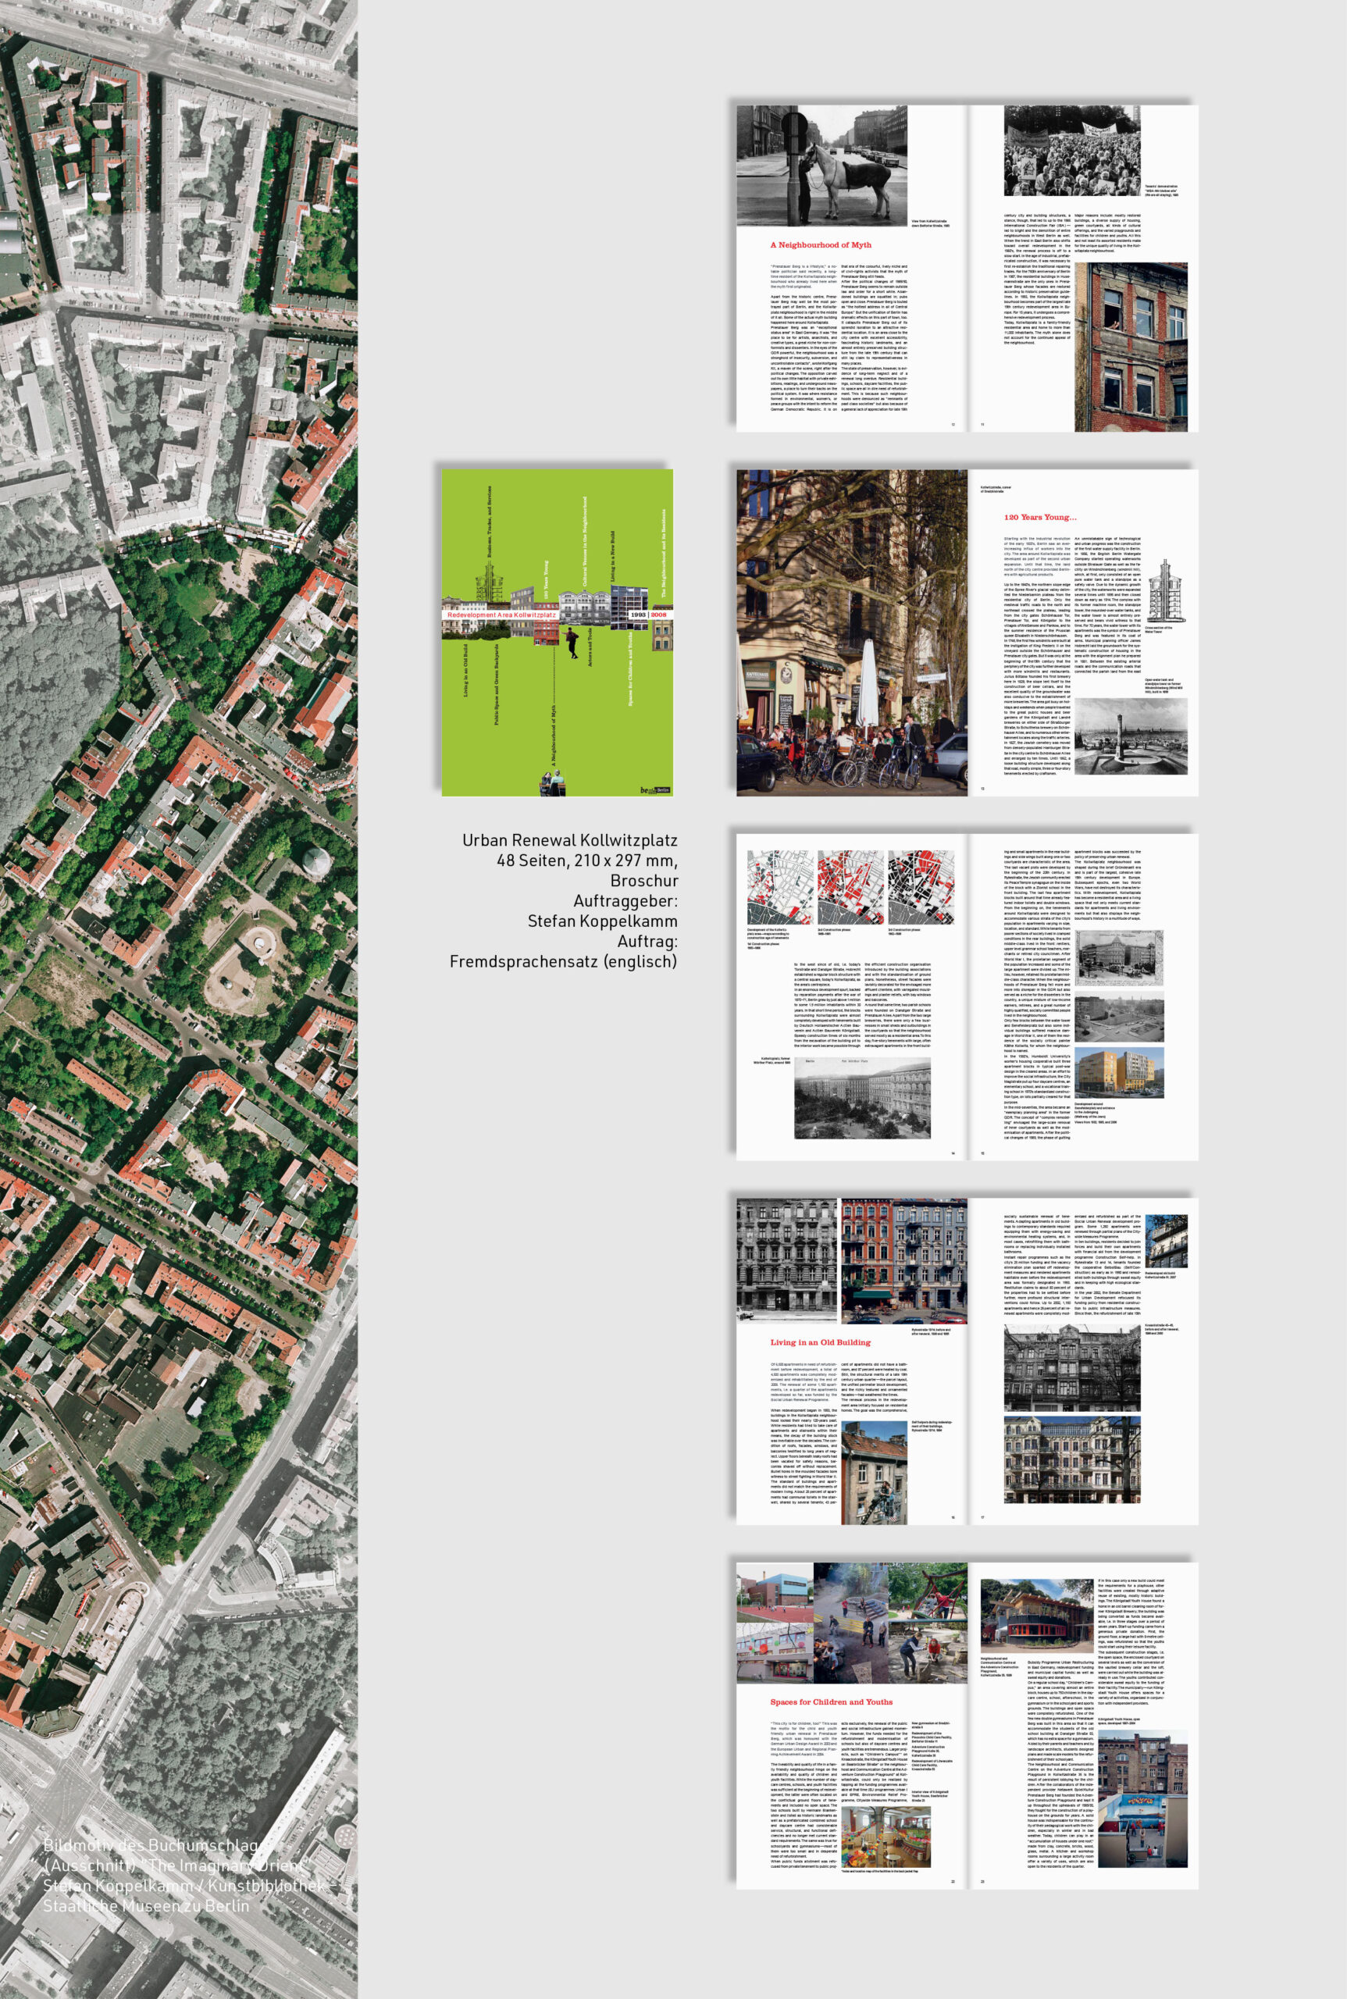1347x1999 pixels.
Task: Select the 'Urban Renewal Kollwitzplatz' title text
Action: [x=568, y=840]
